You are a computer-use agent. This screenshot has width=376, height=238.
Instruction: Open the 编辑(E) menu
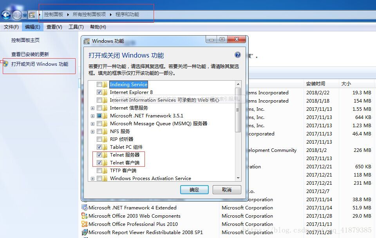pos(33,27)
